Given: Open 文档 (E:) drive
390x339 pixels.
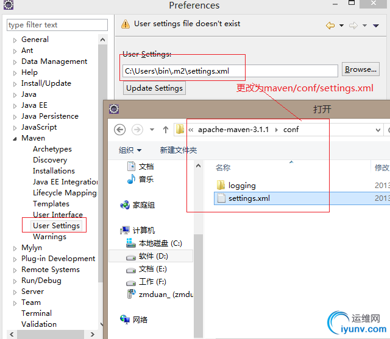Looking at the screenshot, I should (147, 269).
